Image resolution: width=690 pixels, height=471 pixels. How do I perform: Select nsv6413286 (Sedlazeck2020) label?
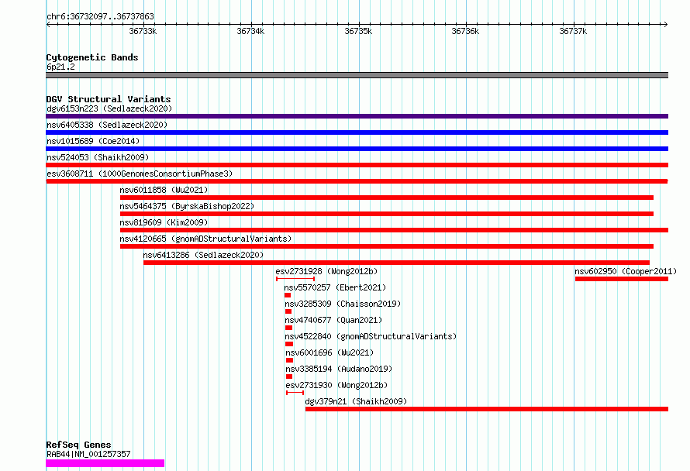[x=203, y=255]
